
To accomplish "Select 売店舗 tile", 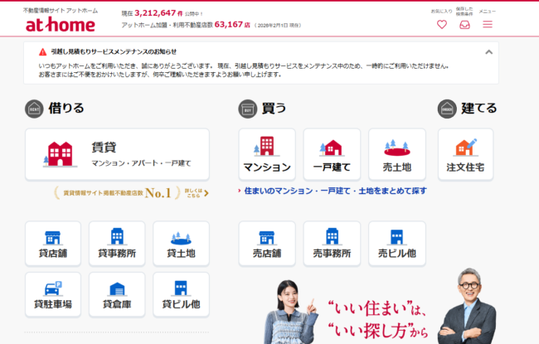I will [x=267, y=244].
